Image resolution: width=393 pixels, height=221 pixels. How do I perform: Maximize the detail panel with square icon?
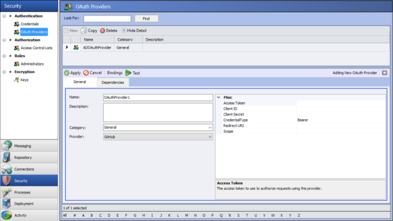pos(384,73)
